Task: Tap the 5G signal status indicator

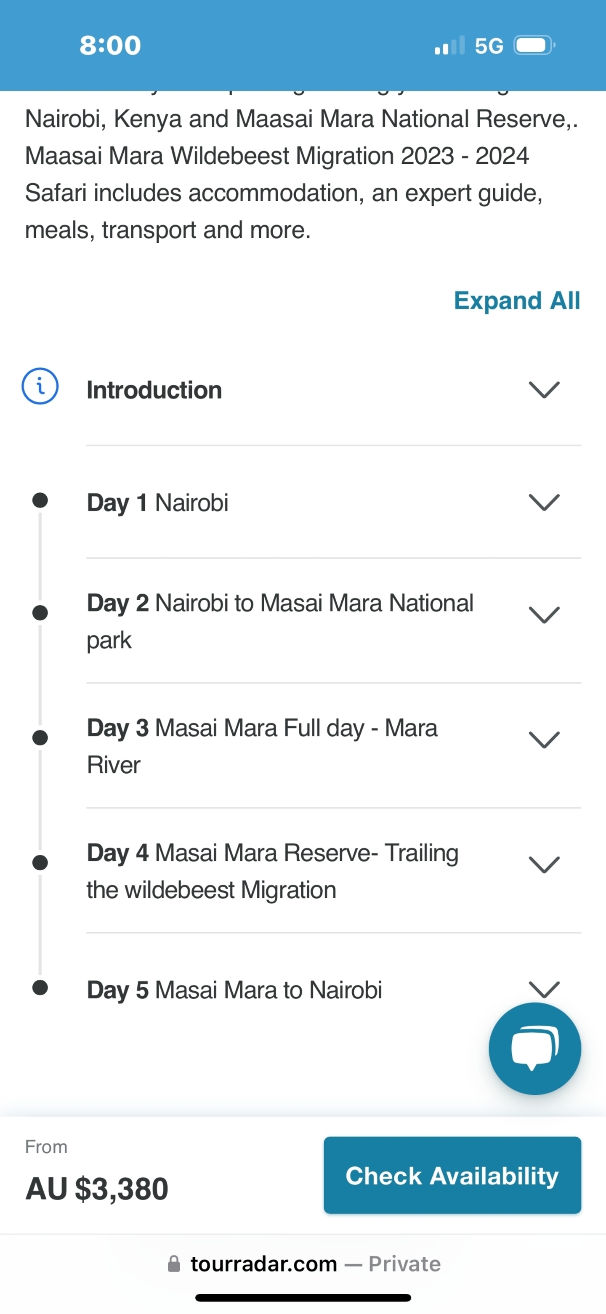Action: (489, 46)
